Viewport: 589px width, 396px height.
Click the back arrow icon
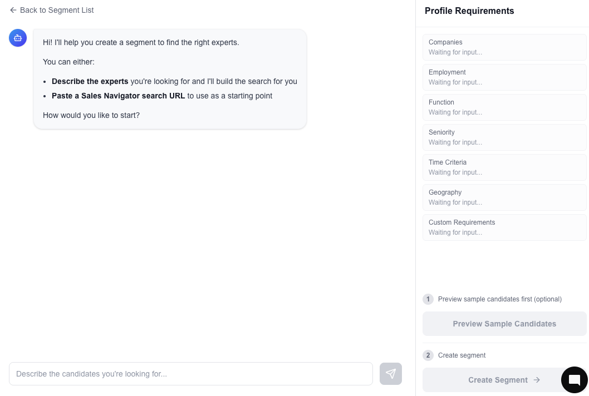(x=13, y=10)
